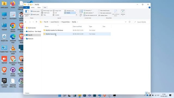
Task: Select Content layout option
Action: (56, 15)
